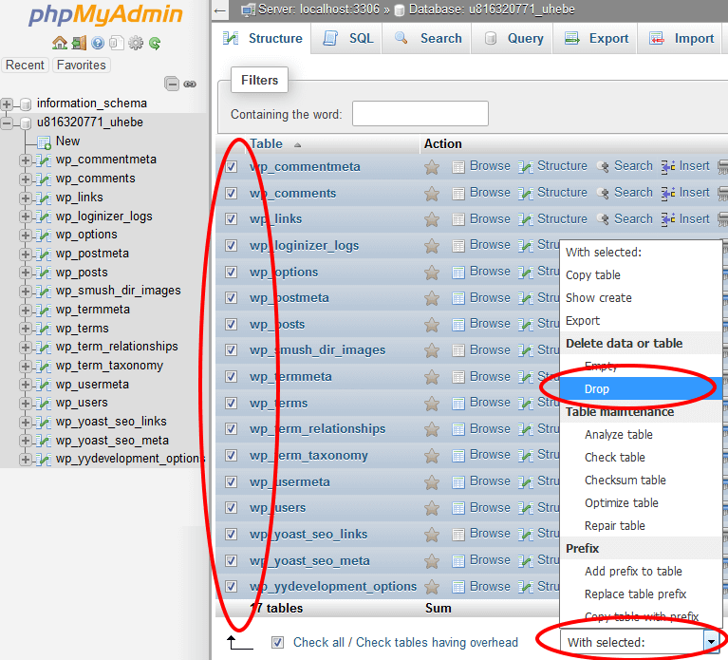This screenshot has width=728, height=660.
Task: Go to phpMyAdmin home icon
Action: (x=60, y=43)
